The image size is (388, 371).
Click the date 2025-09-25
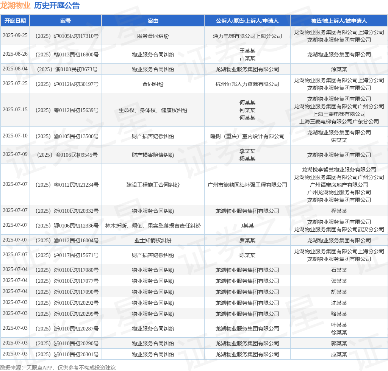pos(15,35)
